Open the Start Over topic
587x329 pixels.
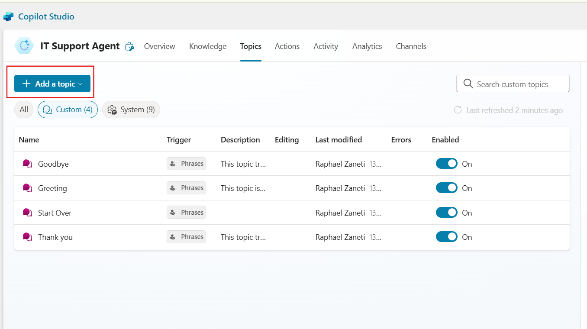pos(55,213)
